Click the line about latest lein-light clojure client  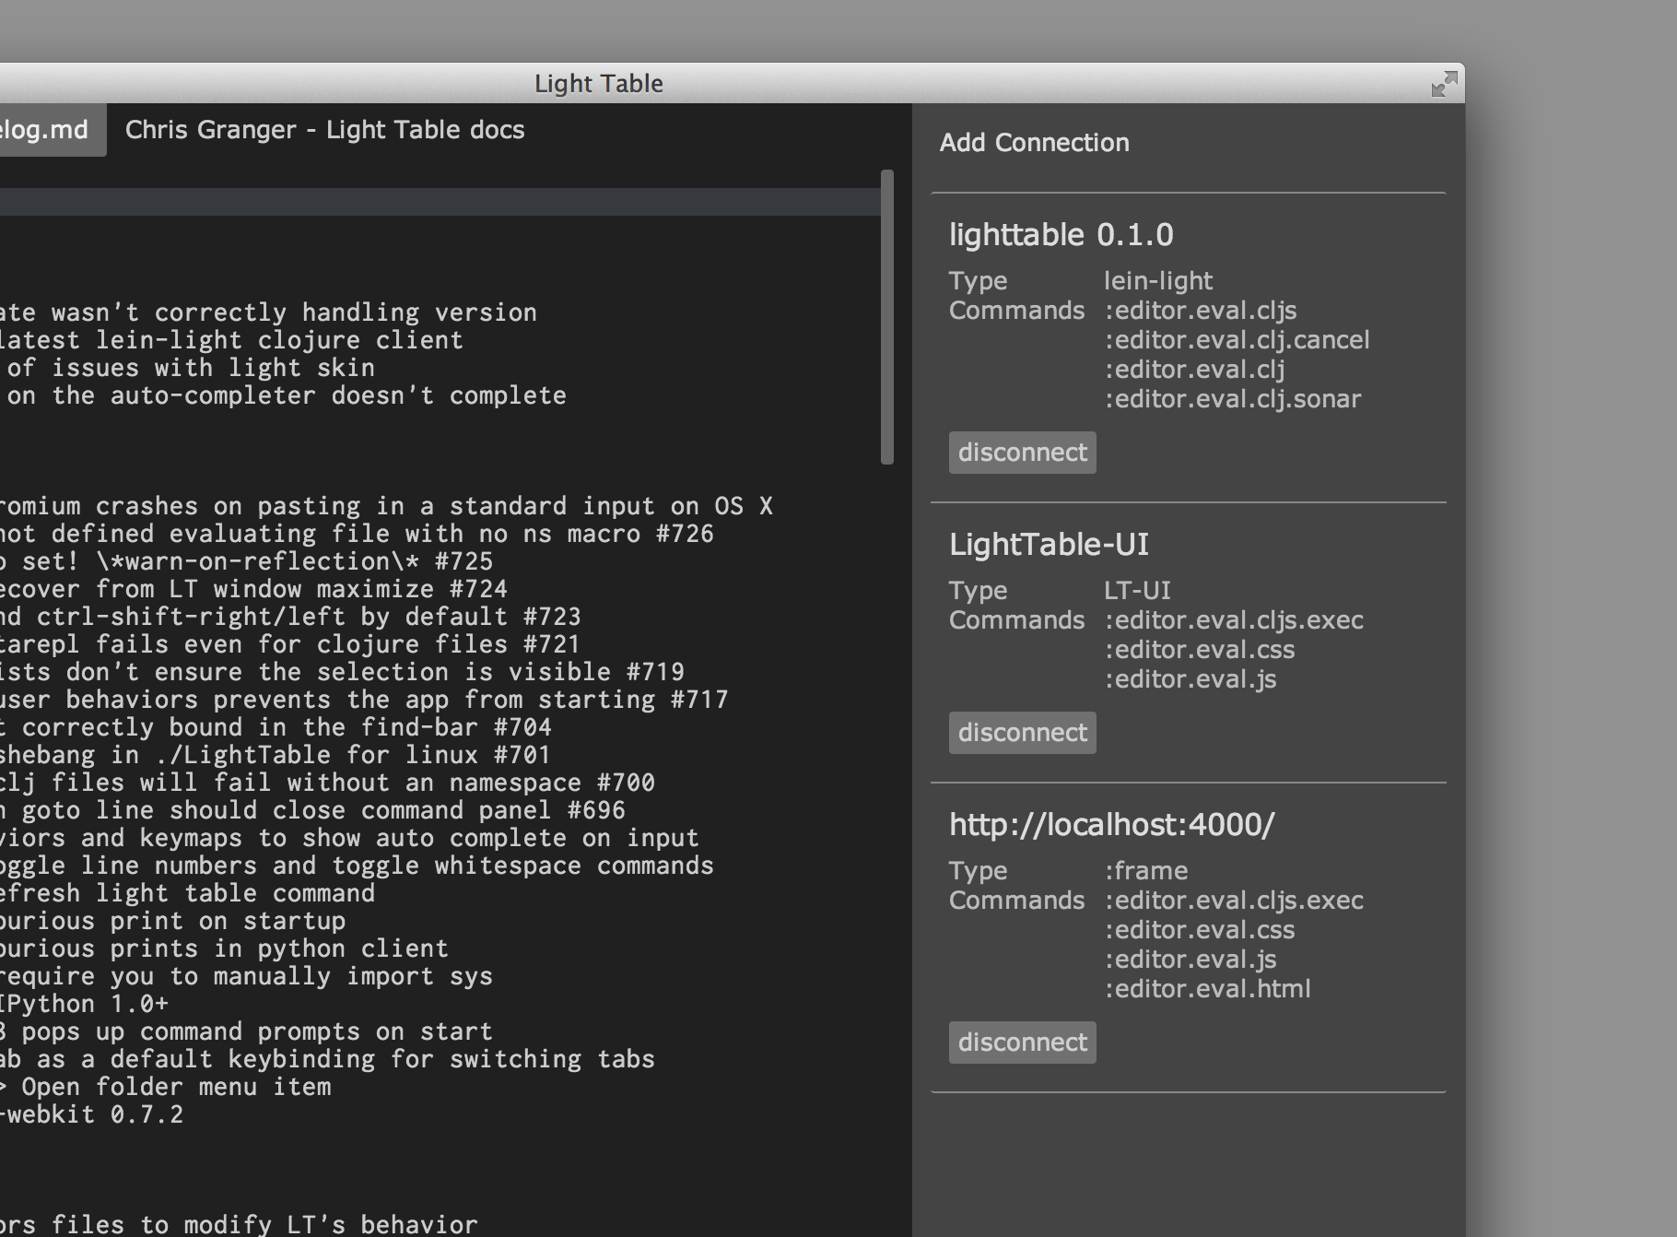tap(231, 340)
